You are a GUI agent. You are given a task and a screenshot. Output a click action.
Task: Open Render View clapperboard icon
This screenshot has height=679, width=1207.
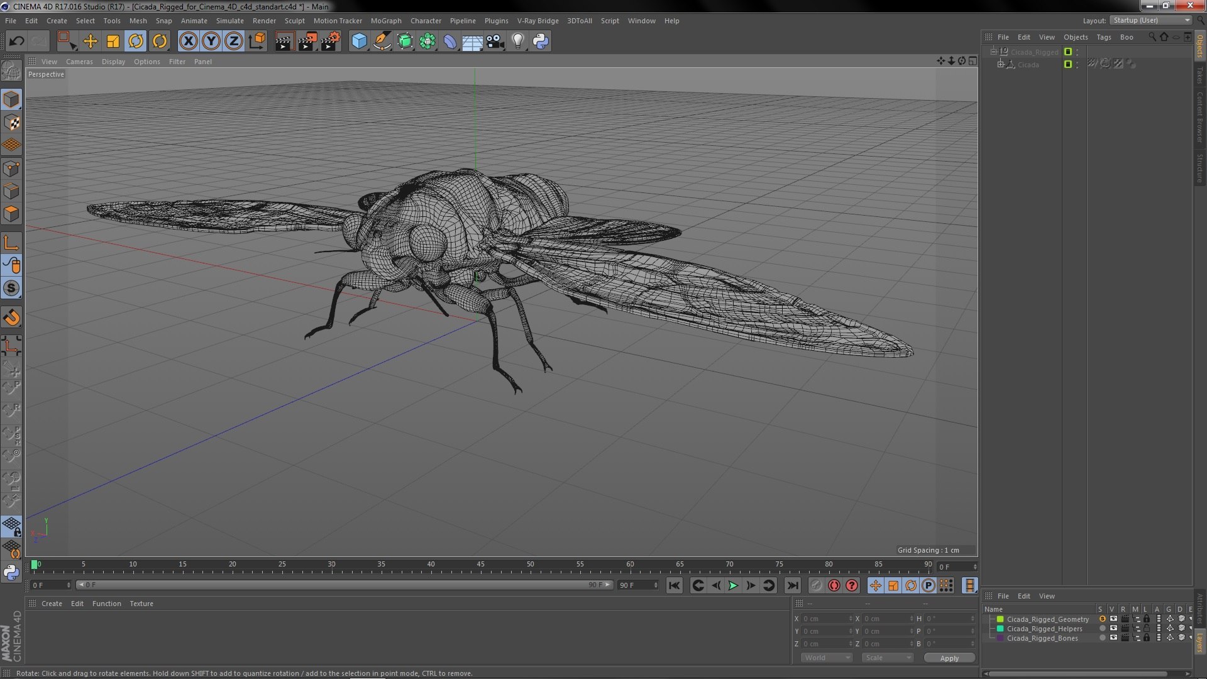[x=284, y=41]
